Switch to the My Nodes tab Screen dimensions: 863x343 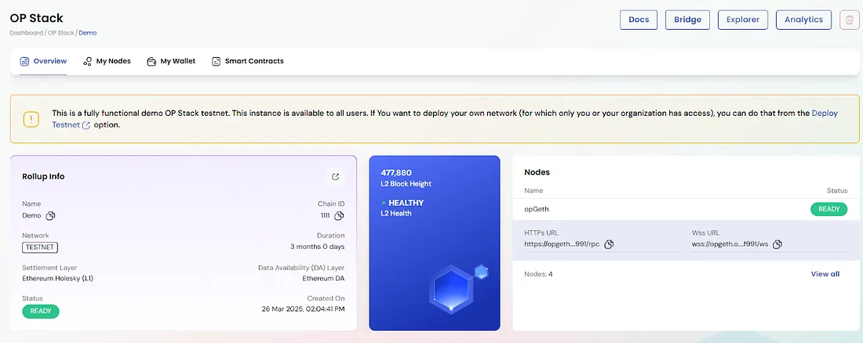107,61
